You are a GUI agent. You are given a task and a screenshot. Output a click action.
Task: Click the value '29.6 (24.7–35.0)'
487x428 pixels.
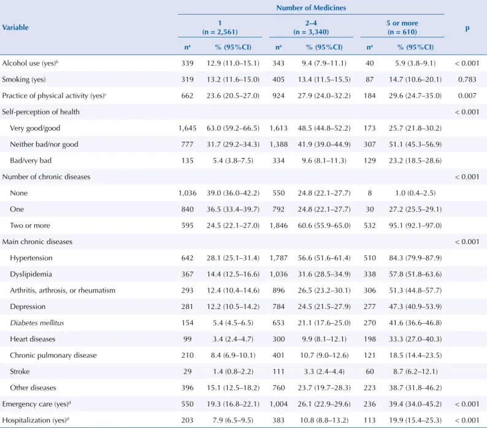pos(415,96)
